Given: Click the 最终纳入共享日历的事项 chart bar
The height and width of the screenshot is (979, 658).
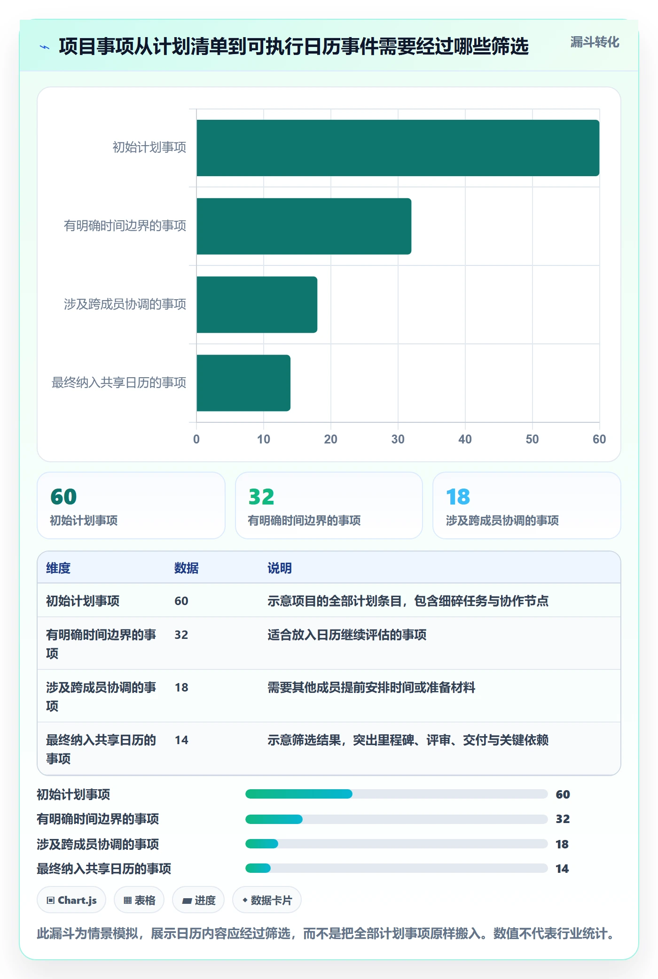Looking at the screenshot, I should coord(243,383).
